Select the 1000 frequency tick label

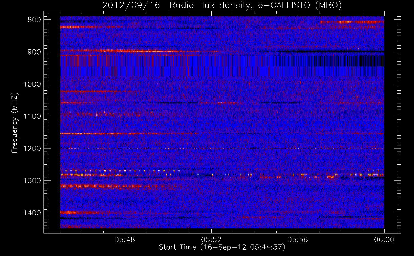pos(32,84)
